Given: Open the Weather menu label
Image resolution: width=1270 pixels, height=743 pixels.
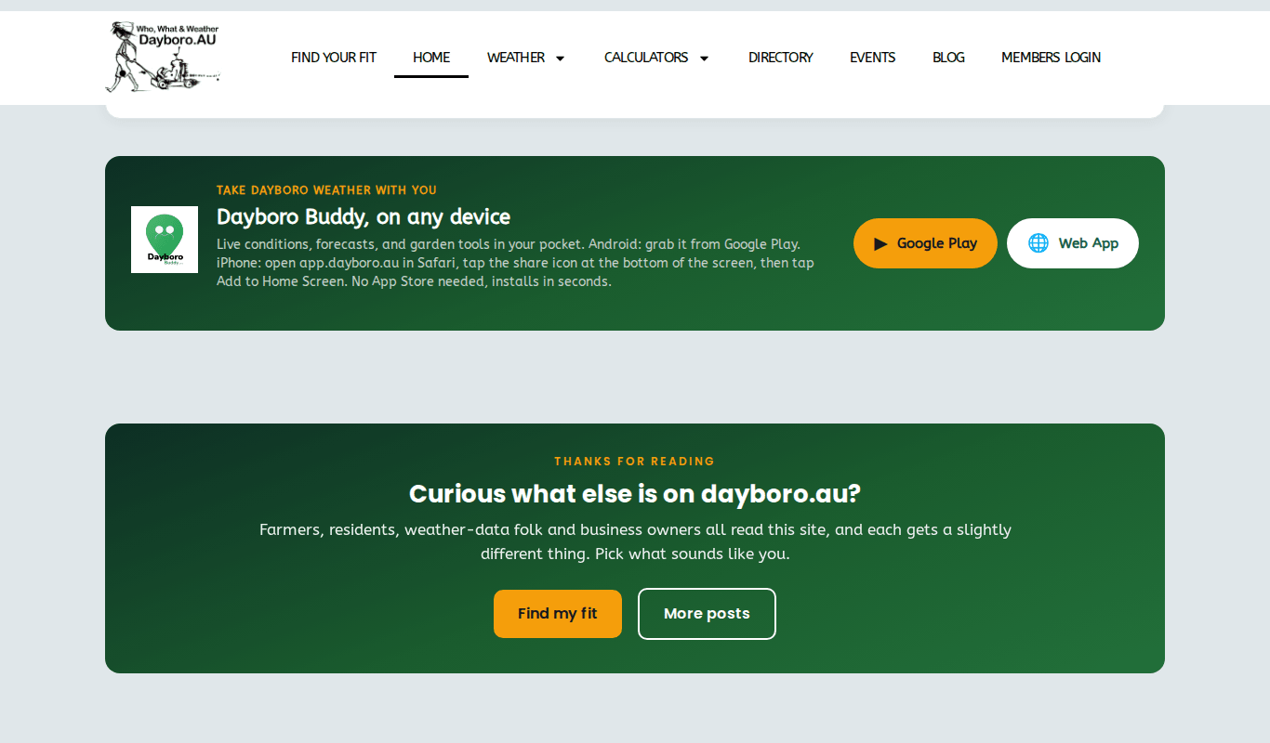Looking at the screenshot, I should pos(516,58).
